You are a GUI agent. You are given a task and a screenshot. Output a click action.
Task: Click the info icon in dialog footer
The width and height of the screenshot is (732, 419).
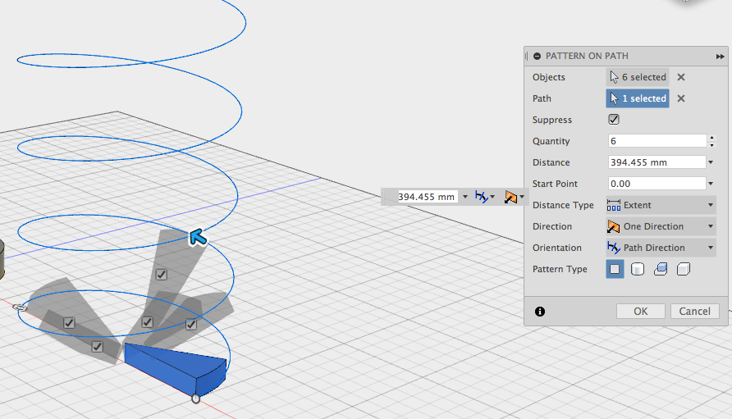pyautogui.click(x=540, y=312)
